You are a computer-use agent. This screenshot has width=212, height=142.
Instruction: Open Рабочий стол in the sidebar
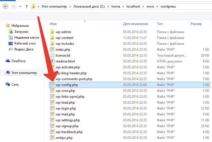[x=25, y=43]
